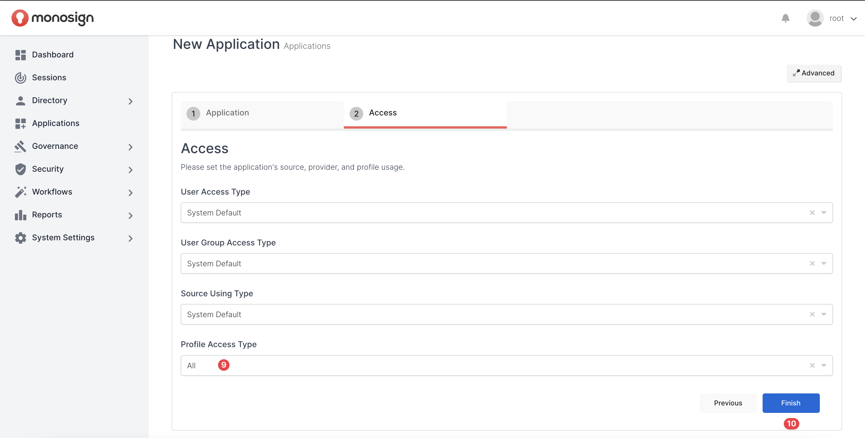
Task: Clear the Source Using Type selection
Action: coord(812,314)
